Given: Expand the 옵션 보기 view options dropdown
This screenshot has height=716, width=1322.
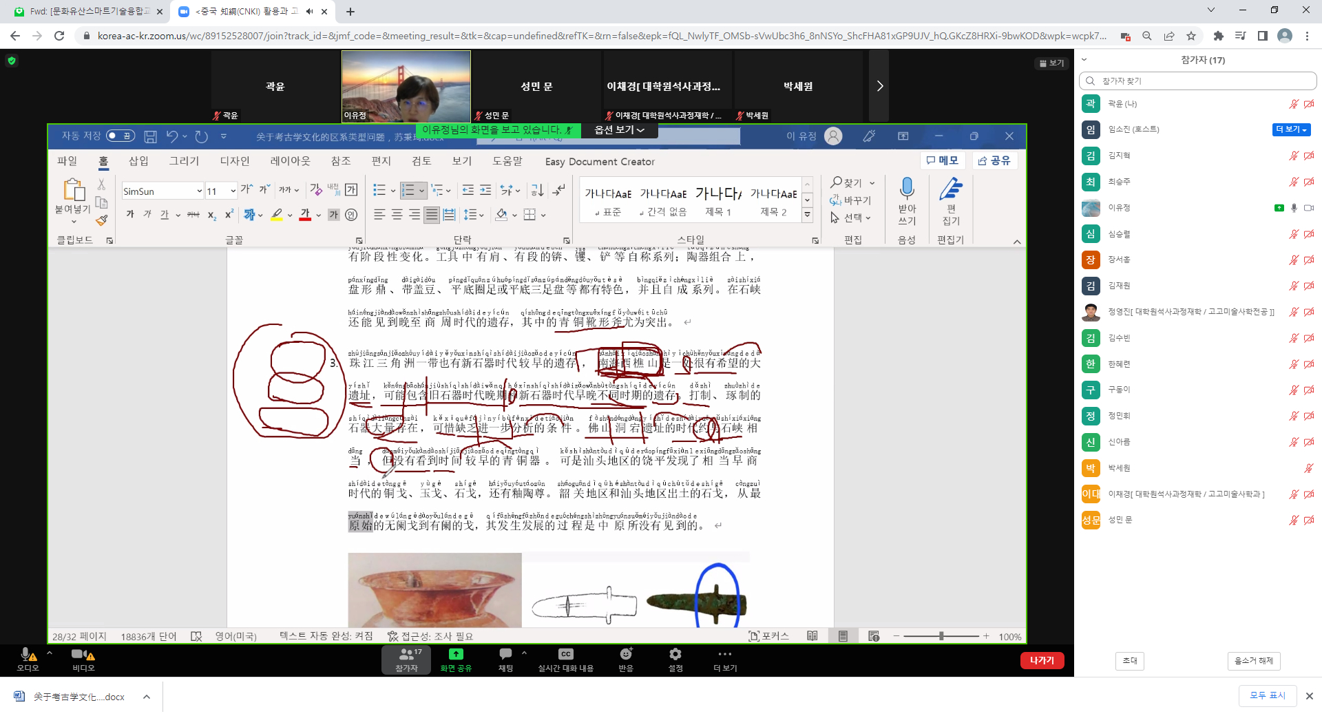Looking at the screenshot, I should pos(619,130).
